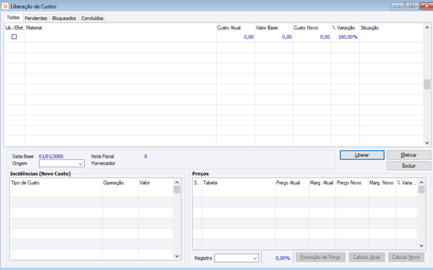Image resolution: width=433 pixels, height=270 pixels.
Task: Click the 0,00% value beside Registro
Action: pos(283,258)
